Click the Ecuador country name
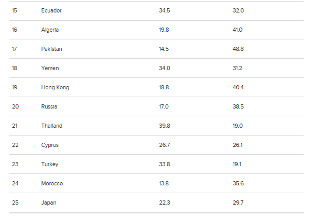312x216 pixels. pyautogui.click(x=52, y=10)
